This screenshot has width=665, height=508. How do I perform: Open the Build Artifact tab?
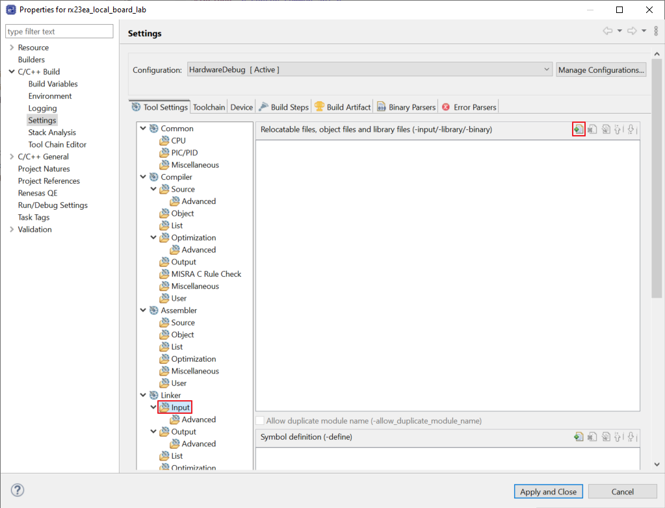click(343, 107)
